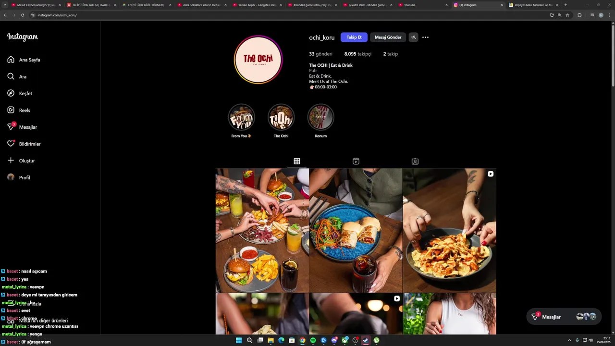615x346 pixels.
Task: Open File Explorer from taskbar
Action: (271, 340)
